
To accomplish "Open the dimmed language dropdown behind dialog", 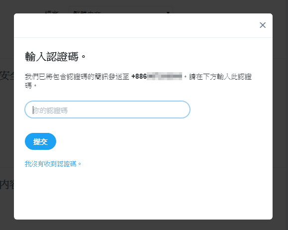I will [x=121, y=10].
